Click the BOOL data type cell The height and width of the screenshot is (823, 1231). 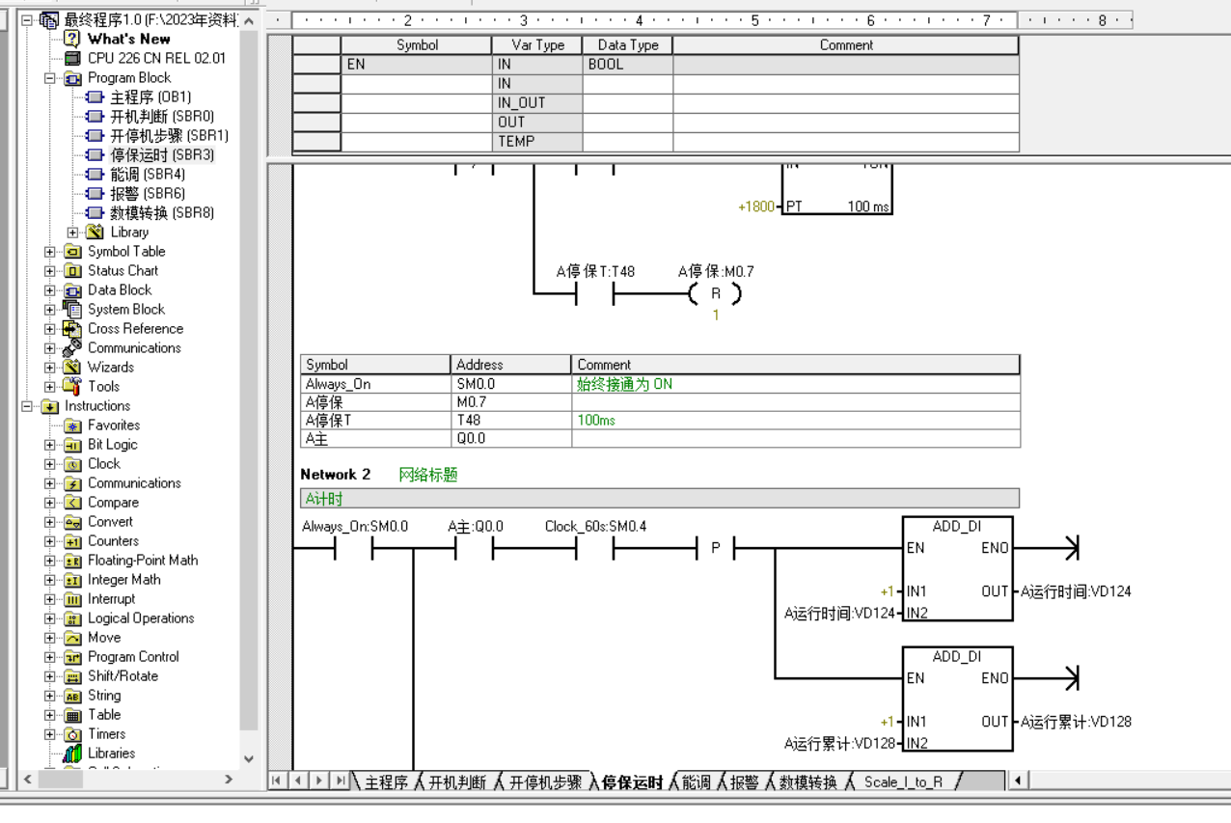[627, 65]
